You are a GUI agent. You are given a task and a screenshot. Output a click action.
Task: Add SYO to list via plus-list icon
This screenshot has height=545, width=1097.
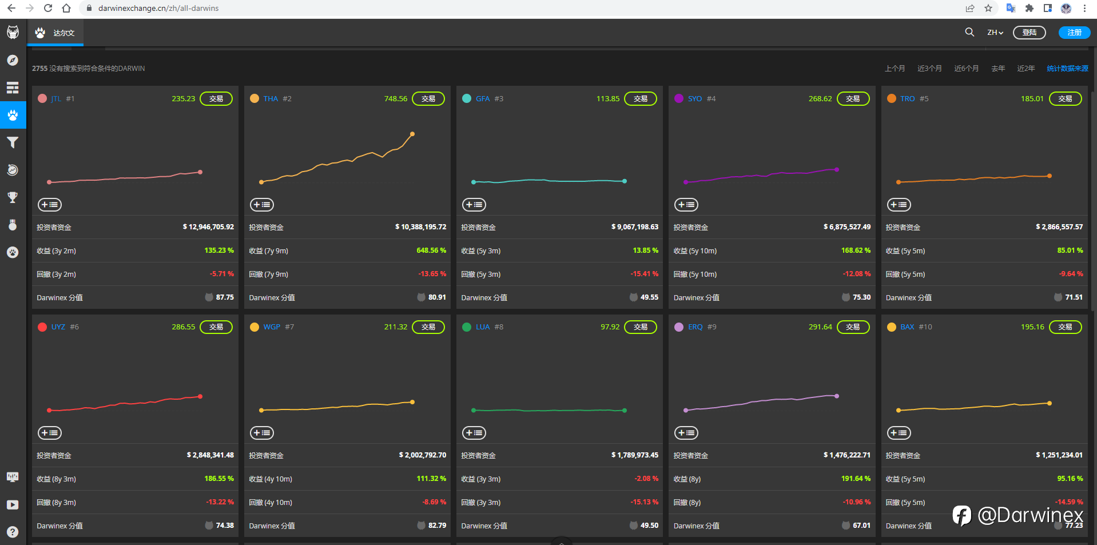(x=686, y=205)
